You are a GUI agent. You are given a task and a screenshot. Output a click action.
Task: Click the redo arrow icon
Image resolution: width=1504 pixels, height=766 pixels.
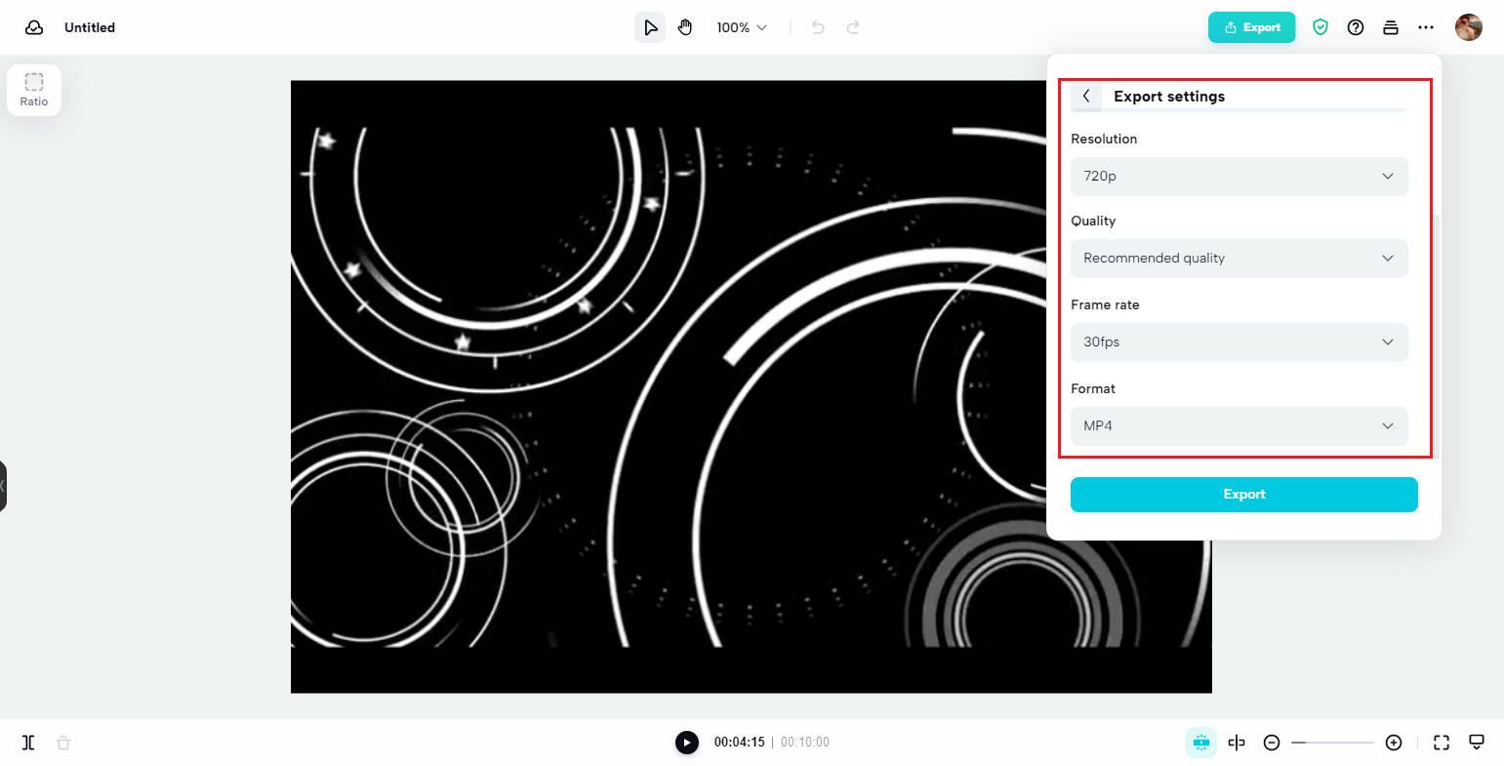coord(853,27)
